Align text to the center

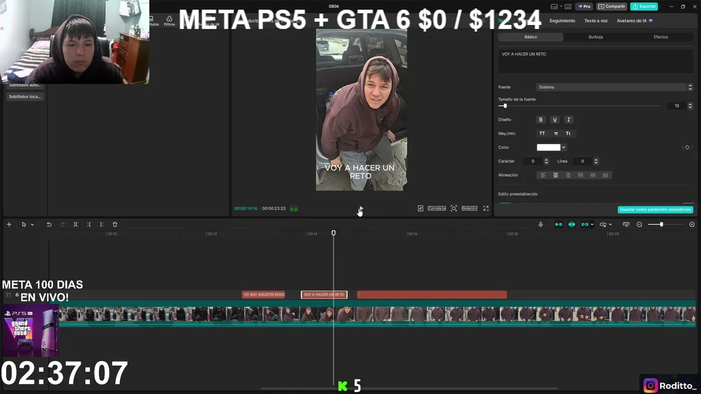(555, 175)
